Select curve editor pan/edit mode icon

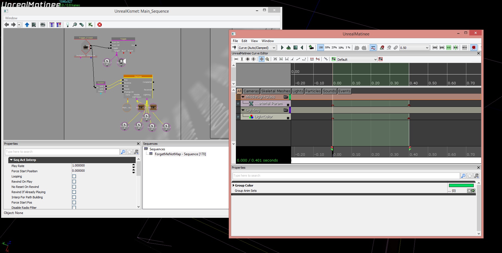click(261, 59)
